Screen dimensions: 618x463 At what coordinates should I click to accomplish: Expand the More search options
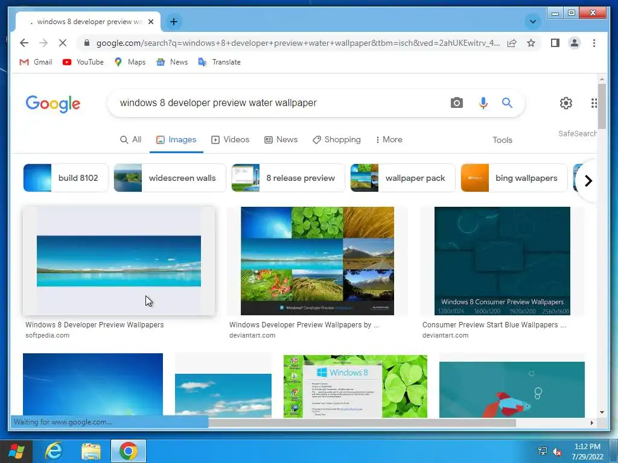pos(389,139)
